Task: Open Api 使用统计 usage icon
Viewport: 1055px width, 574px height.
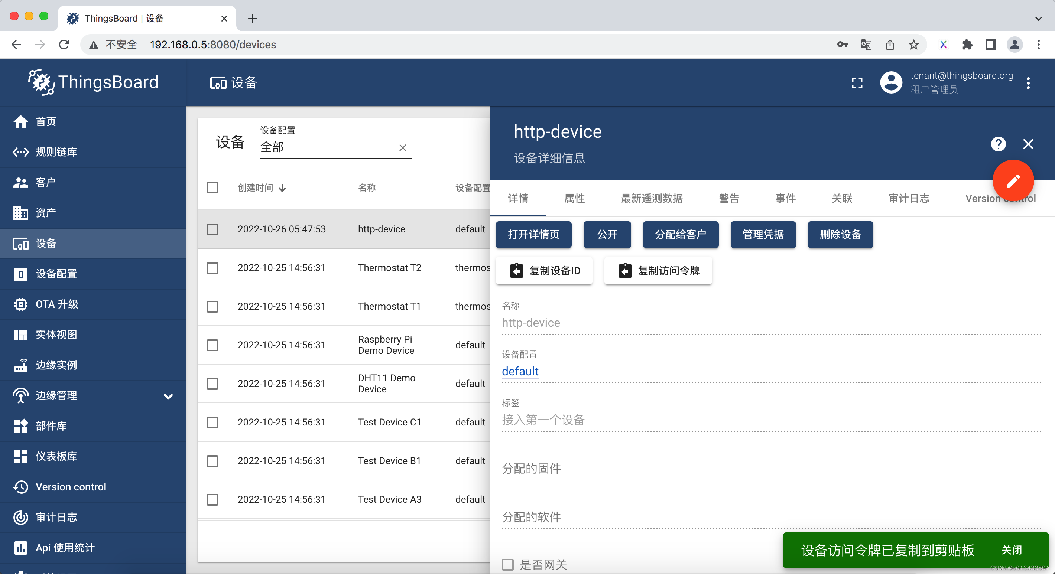Action: [x=20, y=548]
